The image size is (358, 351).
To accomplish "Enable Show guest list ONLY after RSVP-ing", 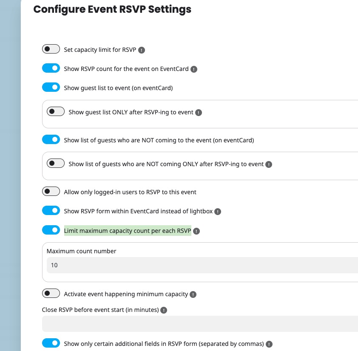I will pyautogui.click(x=56, y=112).
